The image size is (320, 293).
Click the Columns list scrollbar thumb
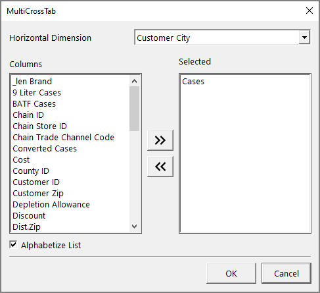click(135, 109)
